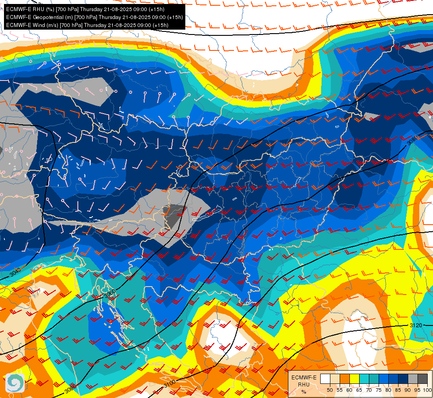Click legend tick value 90

tap(408, 390)
